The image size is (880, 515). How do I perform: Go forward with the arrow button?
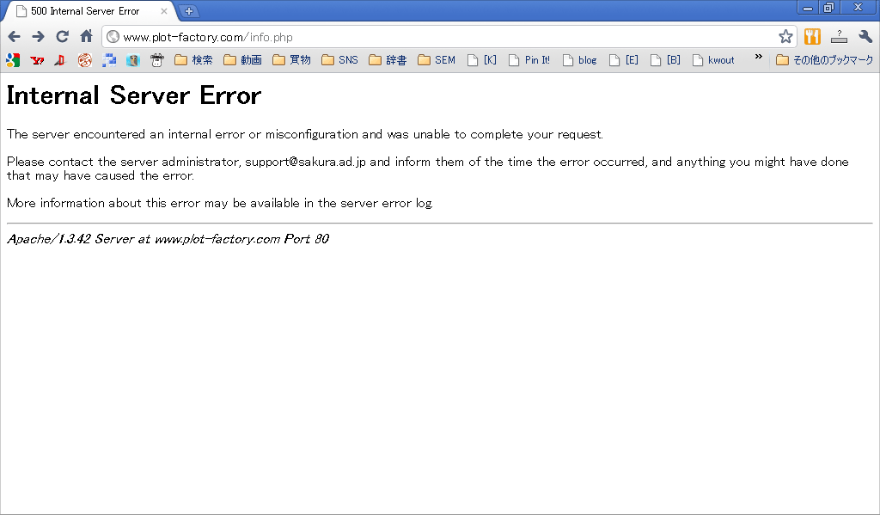[38, 37]
